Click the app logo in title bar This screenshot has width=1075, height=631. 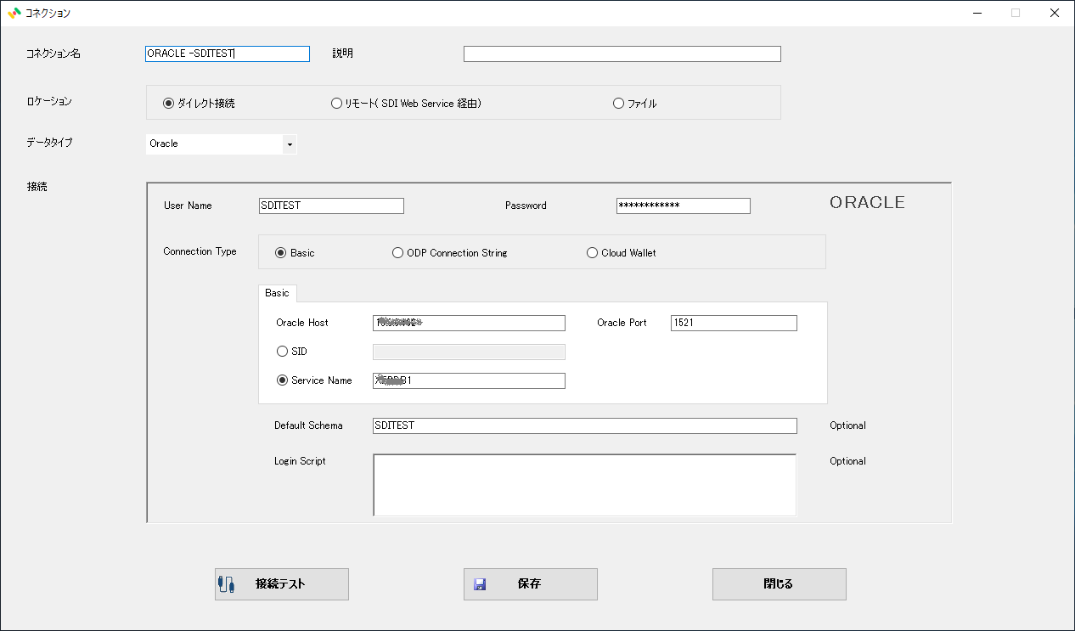(14, 13)
